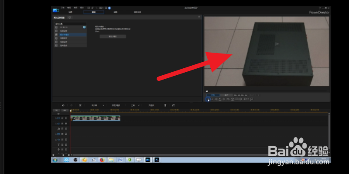Open Firefox from the Windows taskbar
349x174 pixels.
pos(102,160)
